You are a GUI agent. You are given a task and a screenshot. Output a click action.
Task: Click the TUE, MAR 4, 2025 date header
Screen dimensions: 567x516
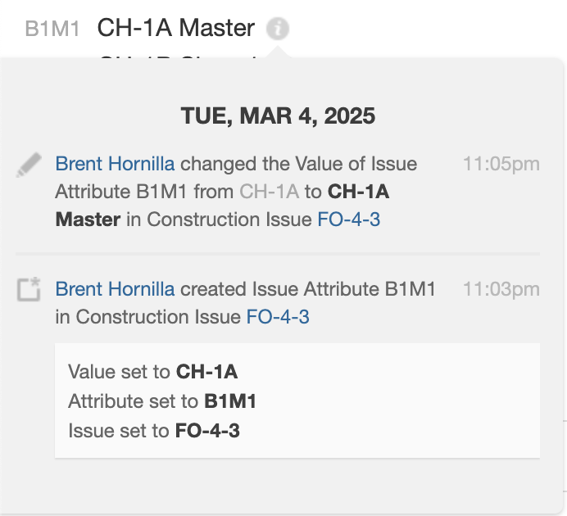click(x=278, y=116)
